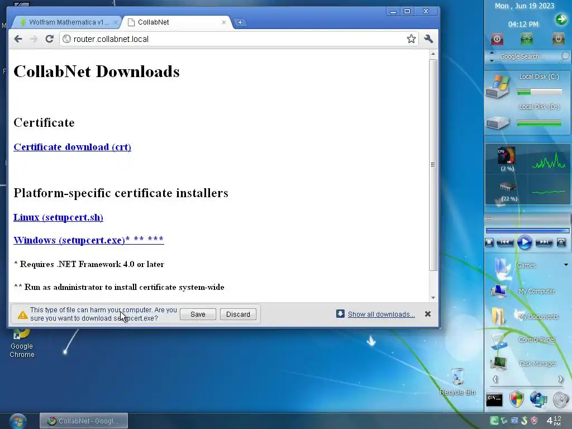Expand the Games dropdown arrow in the sidebar
This screenshot has height=429, width=572.
point(566,265)
